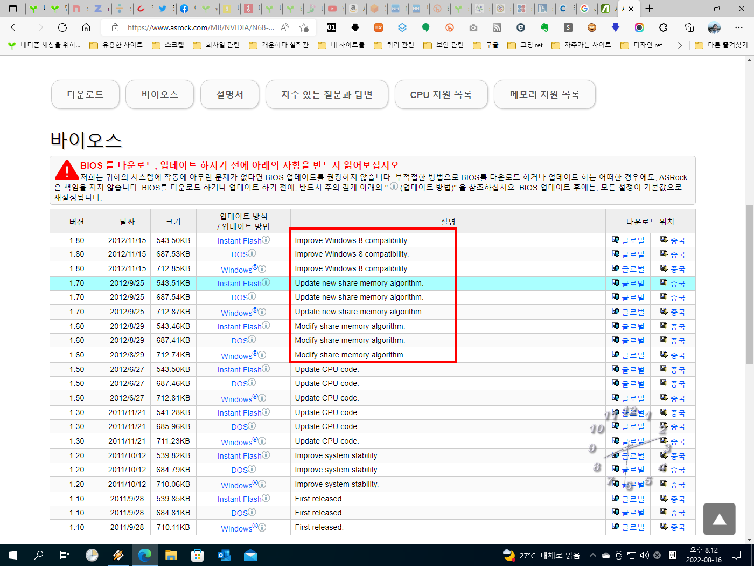
Task: Expand the 다른 즐겨찾기 folder
Action: (722, 45)
